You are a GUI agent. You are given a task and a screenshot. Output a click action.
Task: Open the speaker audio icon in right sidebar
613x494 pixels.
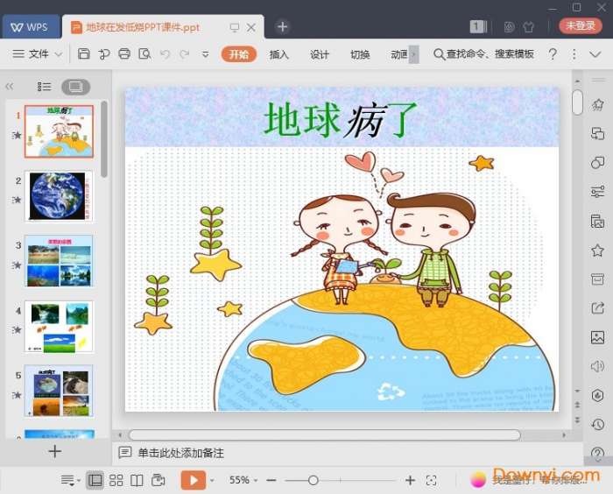(x=597, y=366)
